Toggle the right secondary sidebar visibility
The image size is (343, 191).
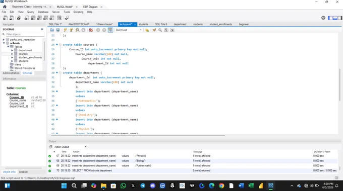(340, 18)
